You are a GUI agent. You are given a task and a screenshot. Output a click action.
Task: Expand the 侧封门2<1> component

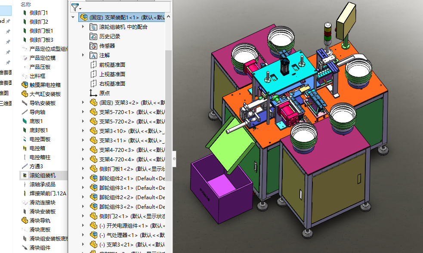pos(83,216)
